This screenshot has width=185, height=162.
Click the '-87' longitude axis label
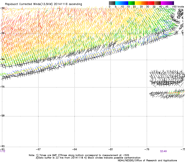38,149
